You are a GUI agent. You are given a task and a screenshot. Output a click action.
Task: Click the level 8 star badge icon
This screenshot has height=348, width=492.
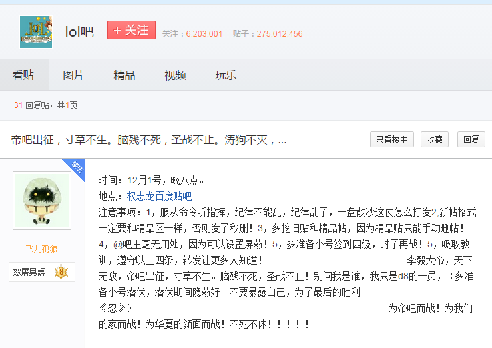[x=61, y=272]
